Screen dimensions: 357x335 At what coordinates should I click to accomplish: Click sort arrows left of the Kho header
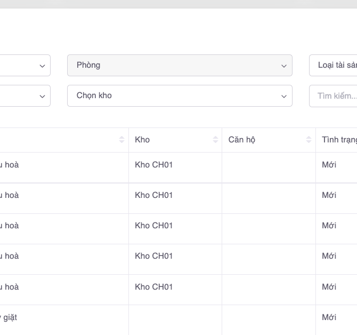point(121,140)
